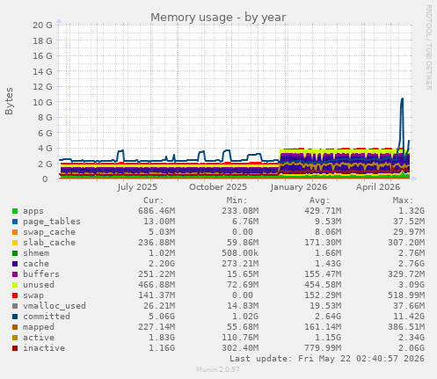Image resolution: width=437 pixels, height=379 pixels.
Task: Click the 'cache' legend label
Action: [x=36, y=264]
